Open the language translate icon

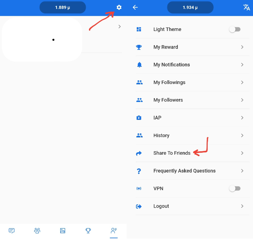pos(246,7)
